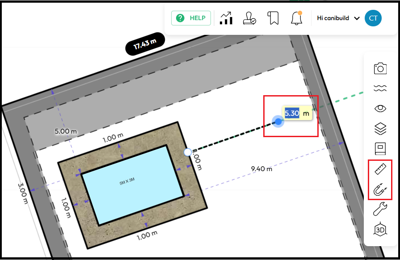
Task: Toggle the magnet snapping tool
Action: click(x=380, y=190)
